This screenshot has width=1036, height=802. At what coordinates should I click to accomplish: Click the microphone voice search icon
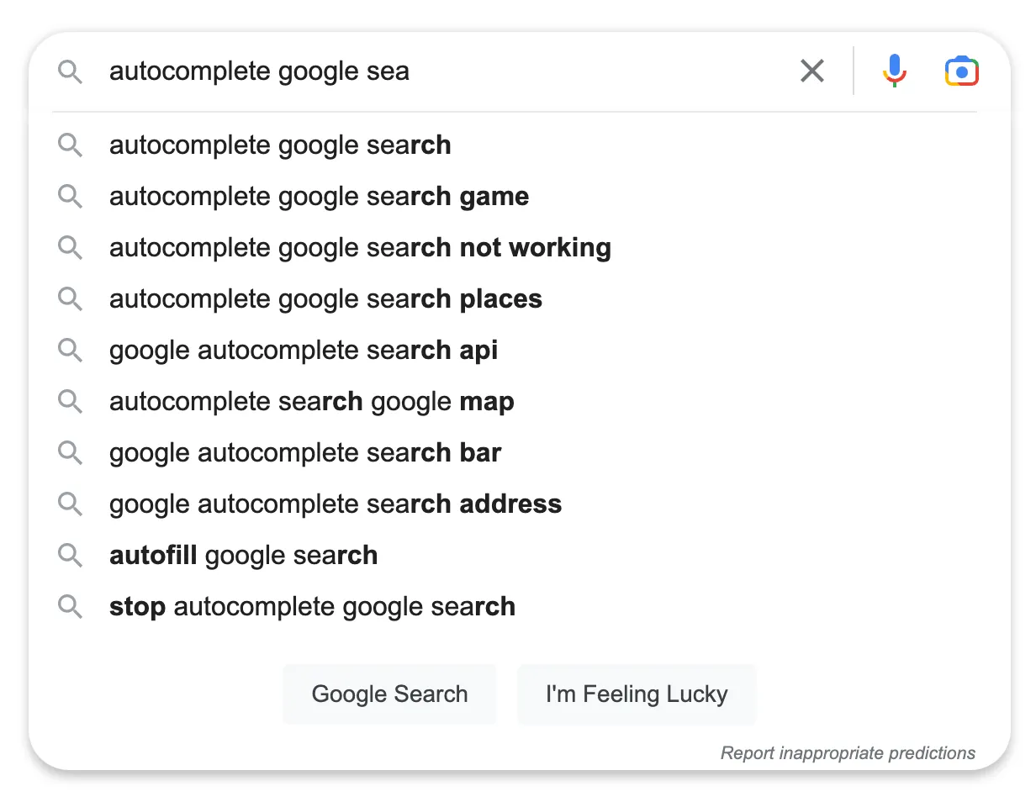point(894,71)
